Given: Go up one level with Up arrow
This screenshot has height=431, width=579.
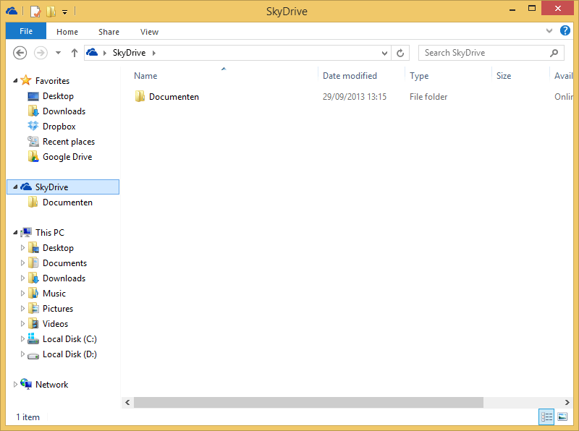Looking at the screenshot, I should pyautogui.click(x=75, y=53).
